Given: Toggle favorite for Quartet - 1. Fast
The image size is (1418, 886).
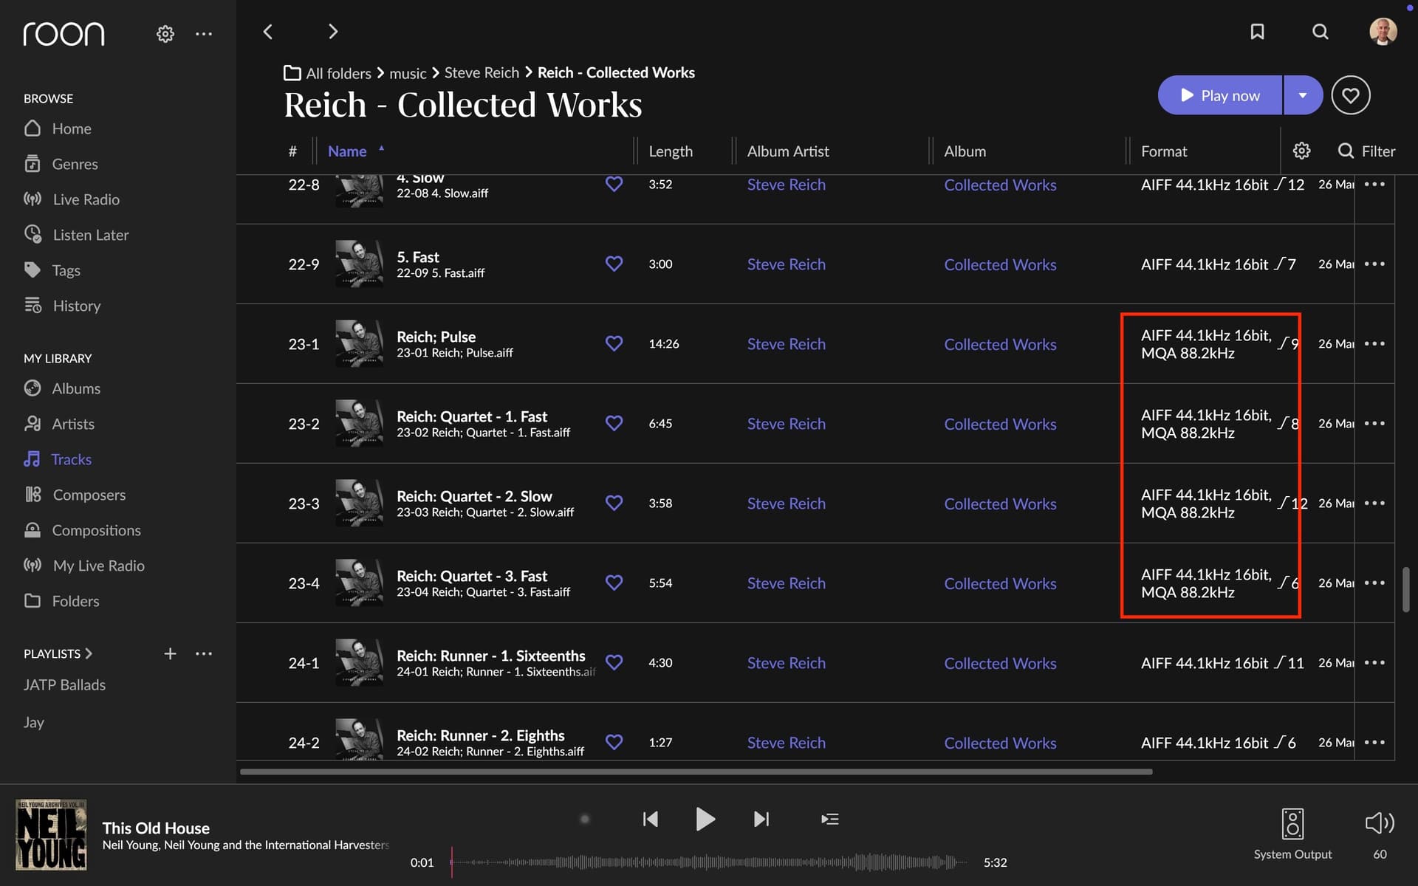Looking at the screenshot, I should [614, 423].
